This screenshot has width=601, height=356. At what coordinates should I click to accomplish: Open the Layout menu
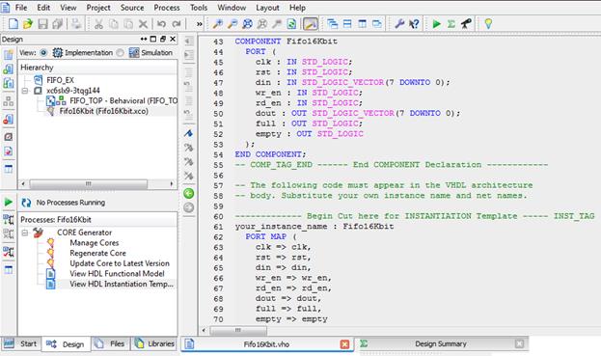(267, 8)
